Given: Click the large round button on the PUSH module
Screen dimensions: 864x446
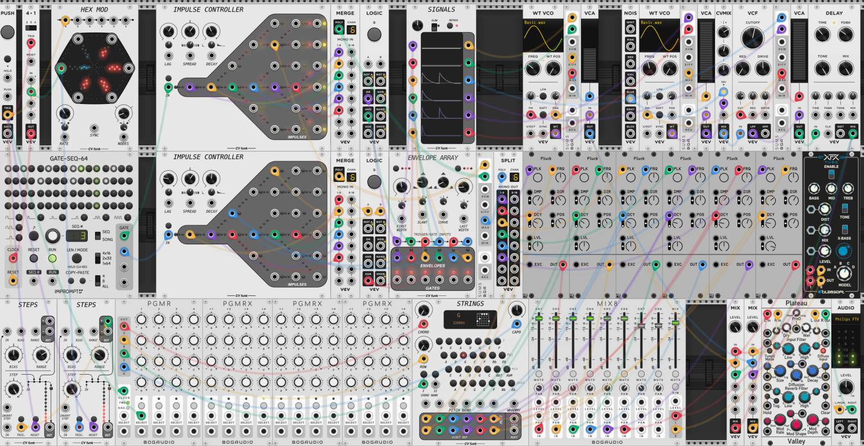Looking at the screenshot, I should (x=8, y=32).
